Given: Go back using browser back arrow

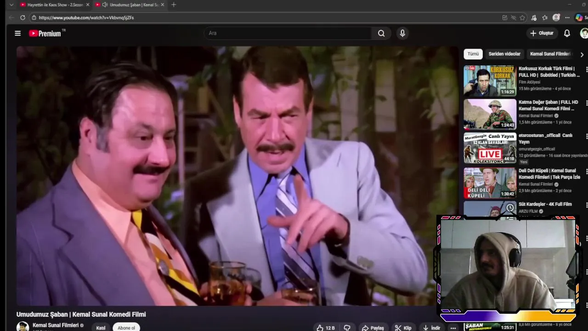Looking at the screenshot, I should click(x=11, y=17).
